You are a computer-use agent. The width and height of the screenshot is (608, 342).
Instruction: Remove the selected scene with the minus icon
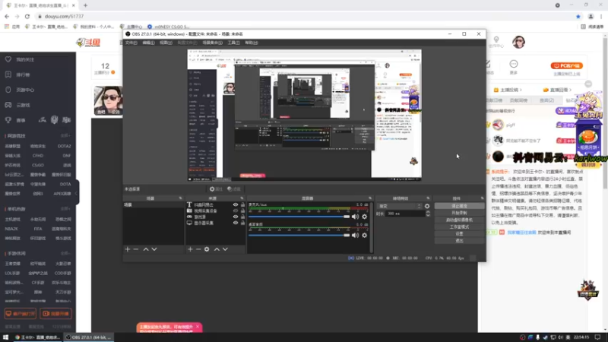tap(136, 249)
